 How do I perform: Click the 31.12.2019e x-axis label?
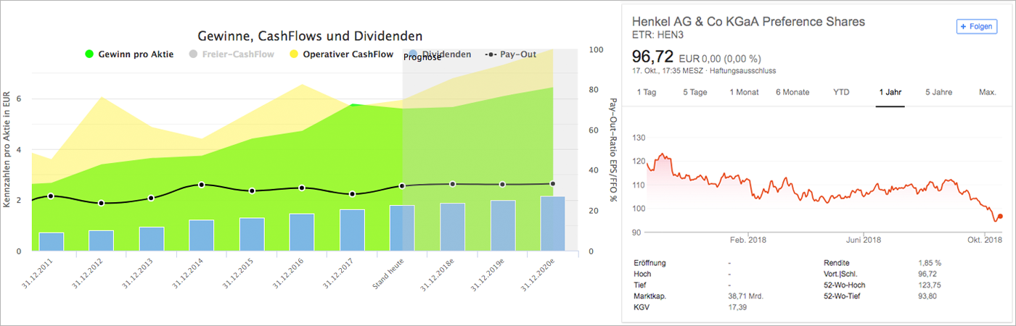point(488,275)
